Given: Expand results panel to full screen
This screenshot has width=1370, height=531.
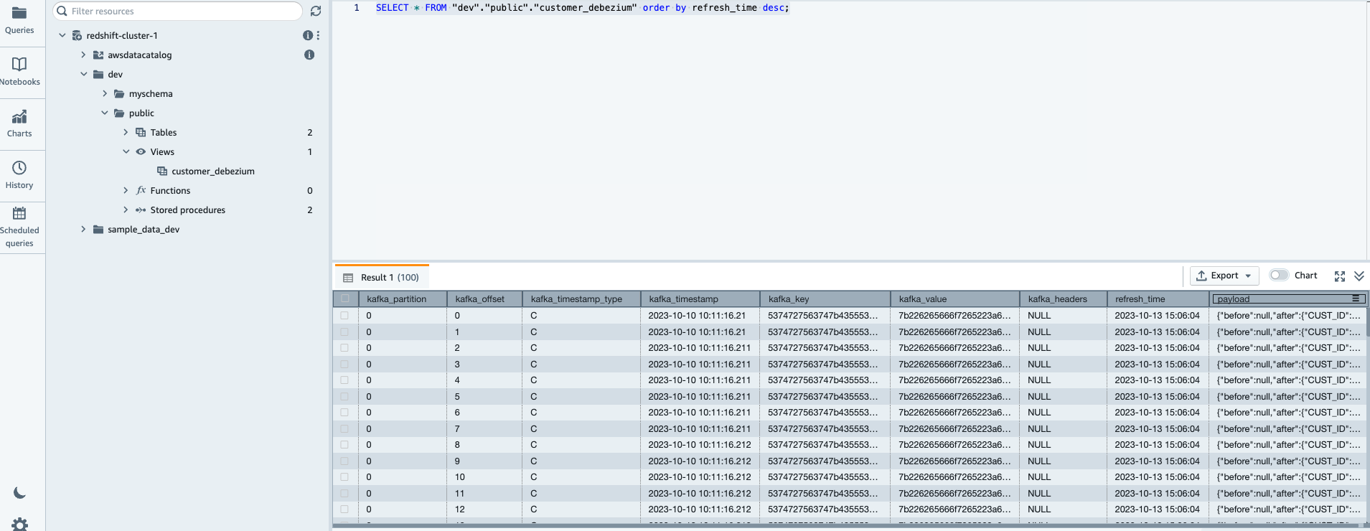Looking at the screenshot, I should tap(1340, 276).
